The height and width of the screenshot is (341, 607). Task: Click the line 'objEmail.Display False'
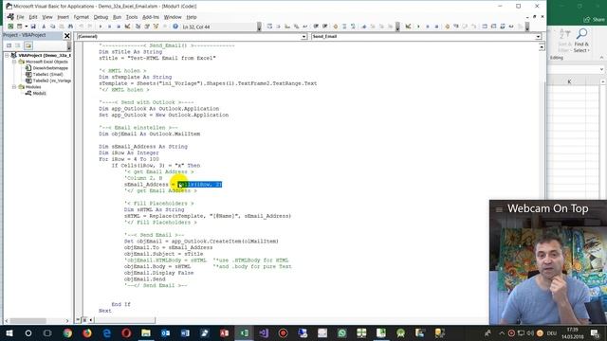point(158,273)
